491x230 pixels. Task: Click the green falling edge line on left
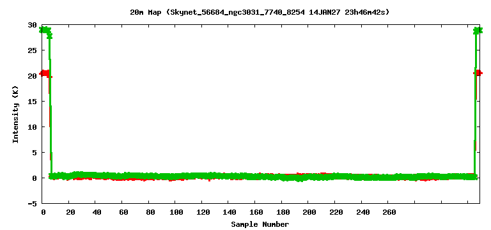pos(50,103)
